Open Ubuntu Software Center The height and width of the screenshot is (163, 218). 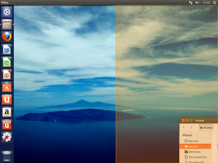[x=7, y=87]
